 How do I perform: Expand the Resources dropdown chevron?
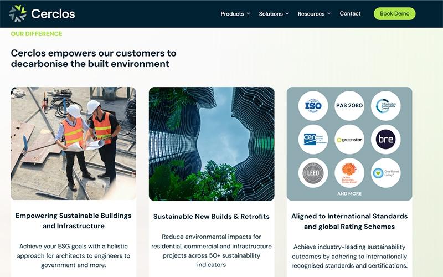pos(329,13)
